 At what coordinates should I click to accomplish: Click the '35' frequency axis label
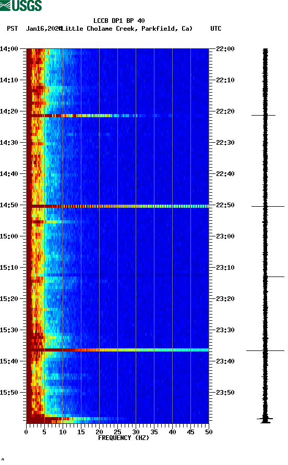(154, 432)
